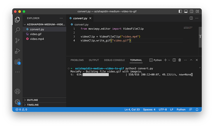Click Spaces: 4 indentation setting

coord(149,110)
